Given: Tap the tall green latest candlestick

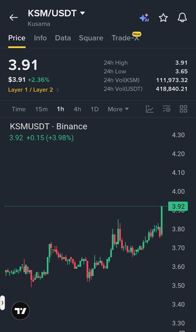Looking at the screenshot, I should tap(162, 220).
